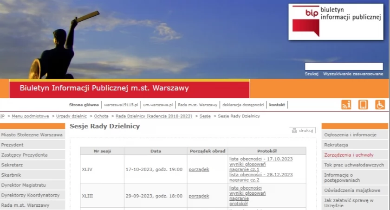Open Informacje o postępowaniach in the right sidebar
390x210 pixels.
tap(355, 178)
